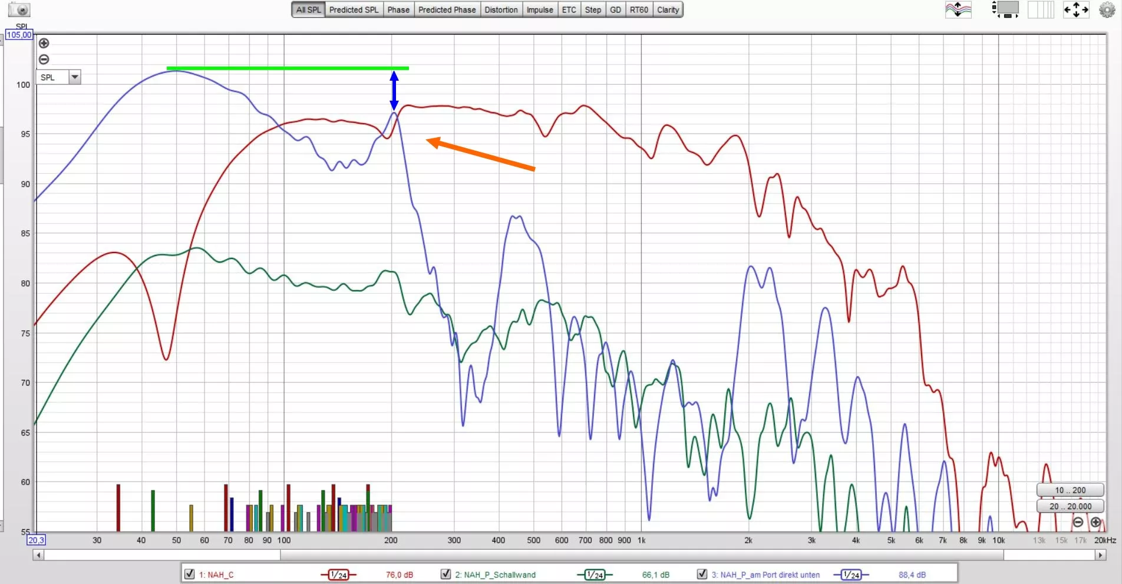Screen dimensions: 1122x584
Task: Open smoothing 1/24 selector for NAH_P_Schallwand
Action: (x=595, y=575)
